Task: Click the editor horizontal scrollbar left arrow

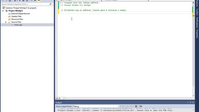Action: (x=66, y=98)
